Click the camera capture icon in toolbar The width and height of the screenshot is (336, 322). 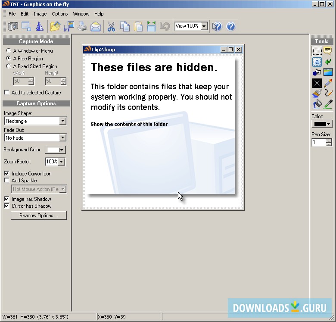pos(13,27)
